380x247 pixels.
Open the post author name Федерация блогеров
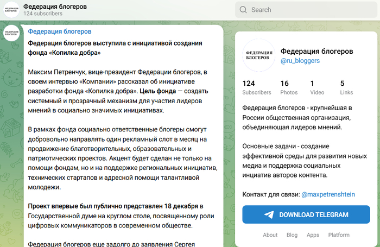pyautogui.click(x=60, y=31)
